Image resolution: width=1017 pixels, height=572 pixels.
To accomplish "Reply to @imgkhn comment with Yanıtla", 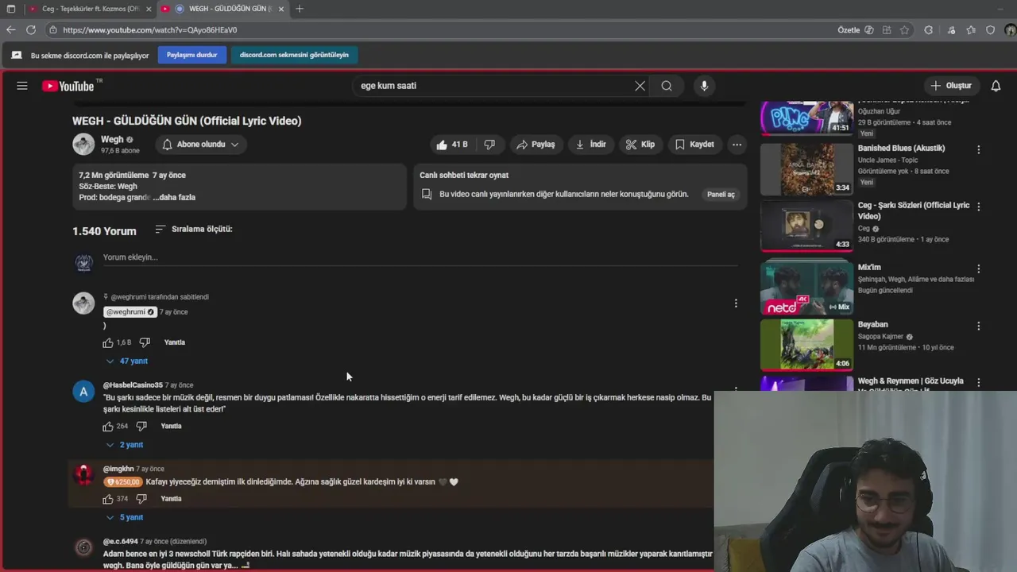I will click(171, 499).
